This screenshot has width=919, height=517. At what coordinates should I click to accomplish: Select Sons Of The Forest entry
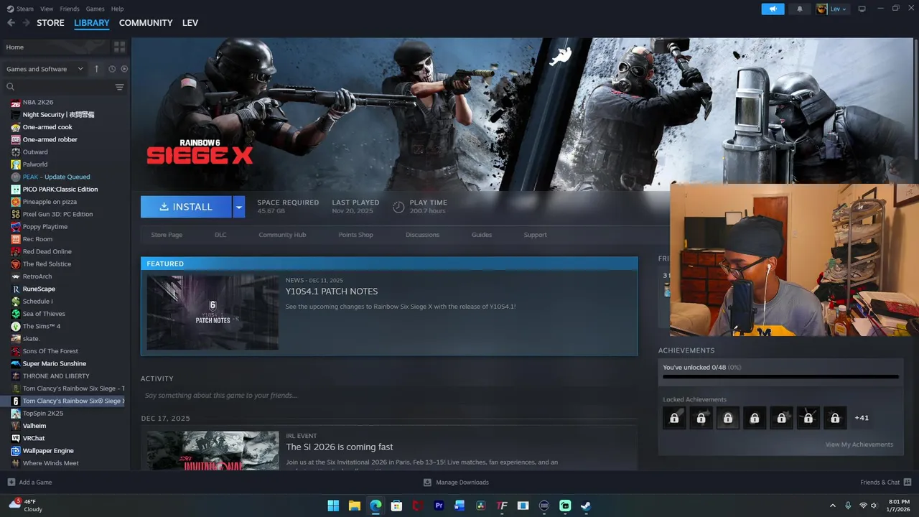click(x=50, y=351)
